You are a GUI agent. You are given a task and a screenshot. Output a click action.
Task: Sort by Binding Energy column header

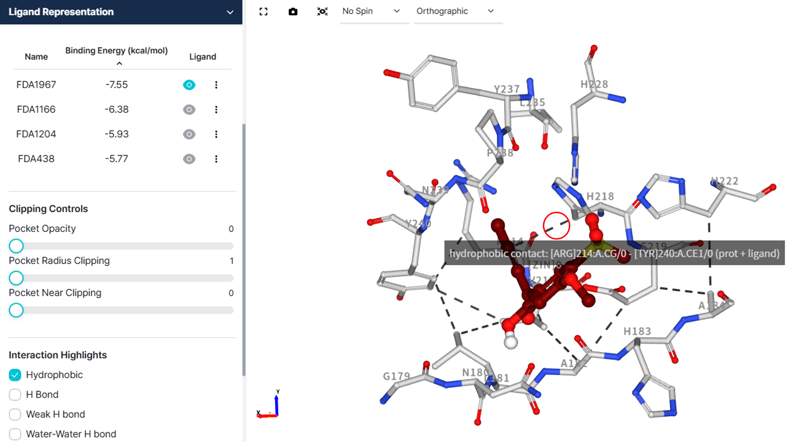point(116,51)
